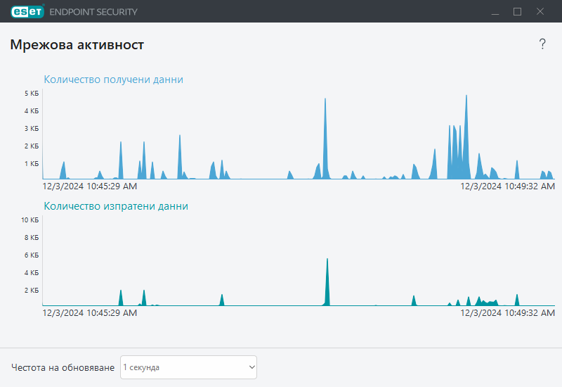
Task: Maximize the ESET Endpoint Security window
Action: coord(518,11)
